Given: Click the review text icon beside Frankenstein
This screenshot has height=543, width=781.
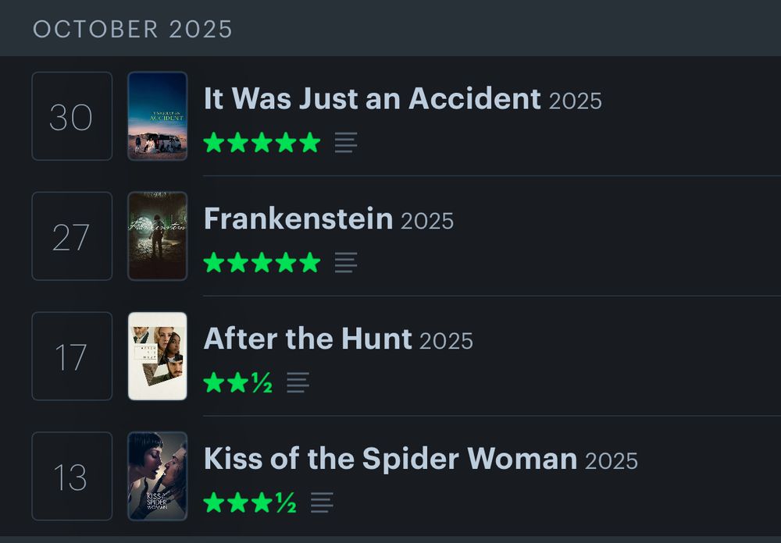Looking at the screenshot, I should point(344,262).
